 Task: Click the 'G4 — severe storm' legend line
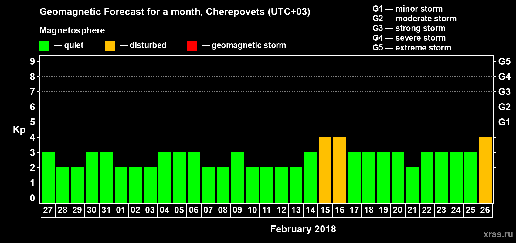(409, 38)
